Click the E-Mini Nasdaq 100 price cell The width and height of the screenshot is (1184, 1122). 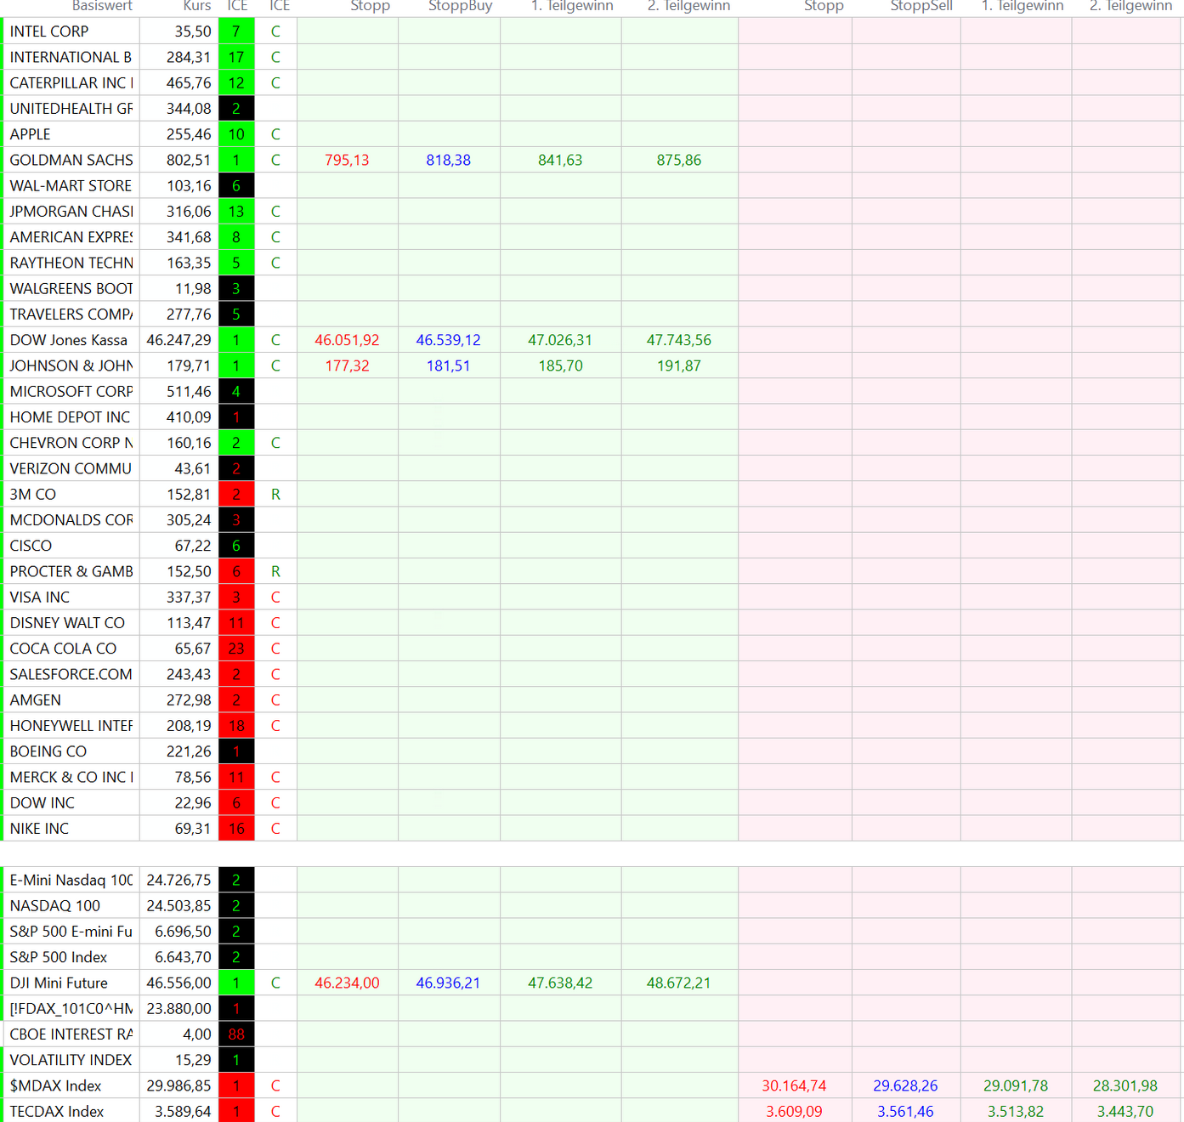[178, 880]
